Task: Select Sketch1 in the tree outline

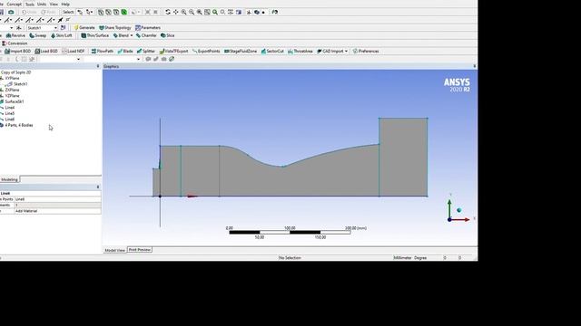Action: 20,84
